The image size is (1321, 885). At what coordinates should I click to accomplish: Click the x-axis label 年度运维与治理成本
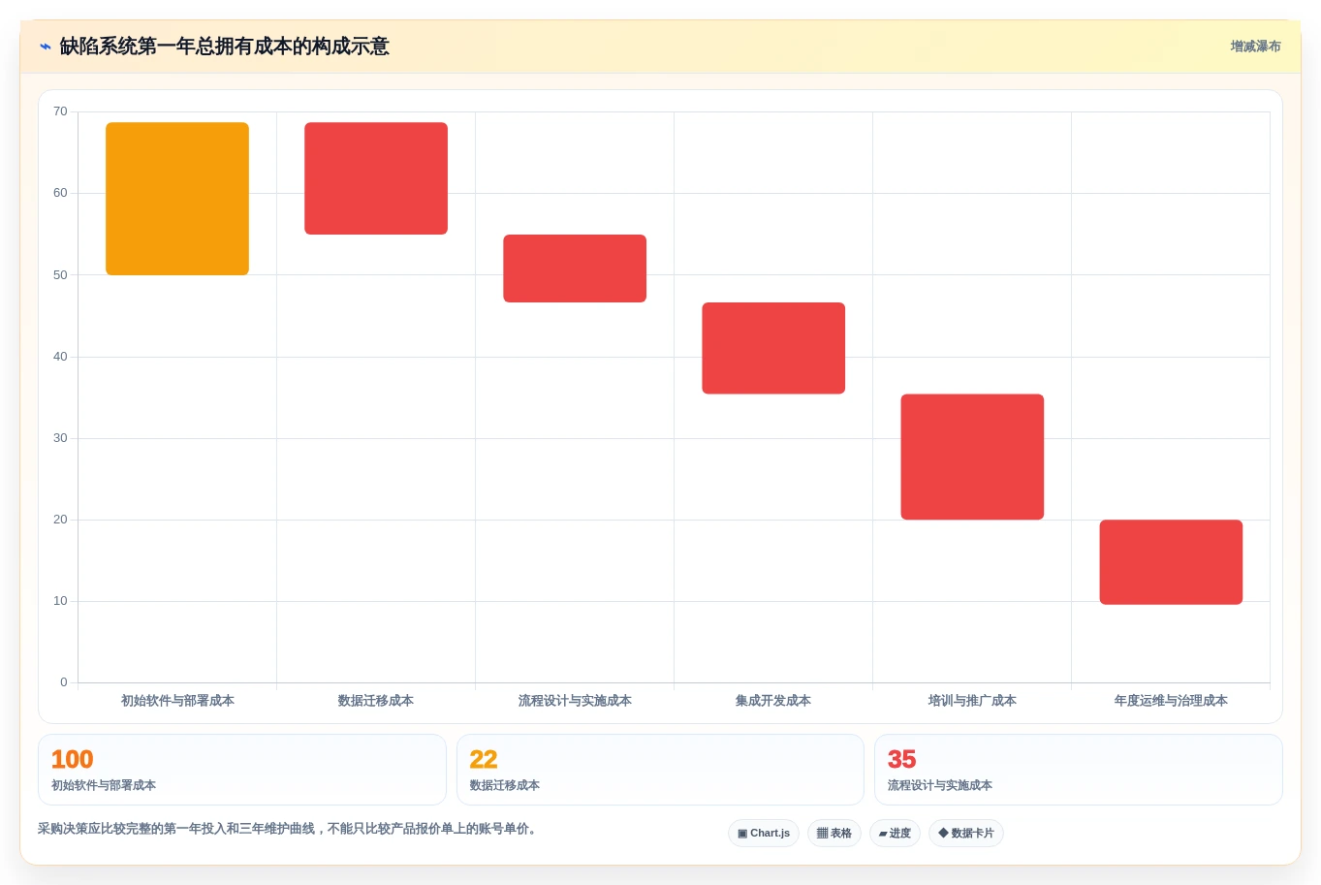(1171, 701)
